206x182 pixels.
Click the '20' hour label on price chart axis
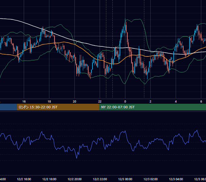[x=75, y=102]
